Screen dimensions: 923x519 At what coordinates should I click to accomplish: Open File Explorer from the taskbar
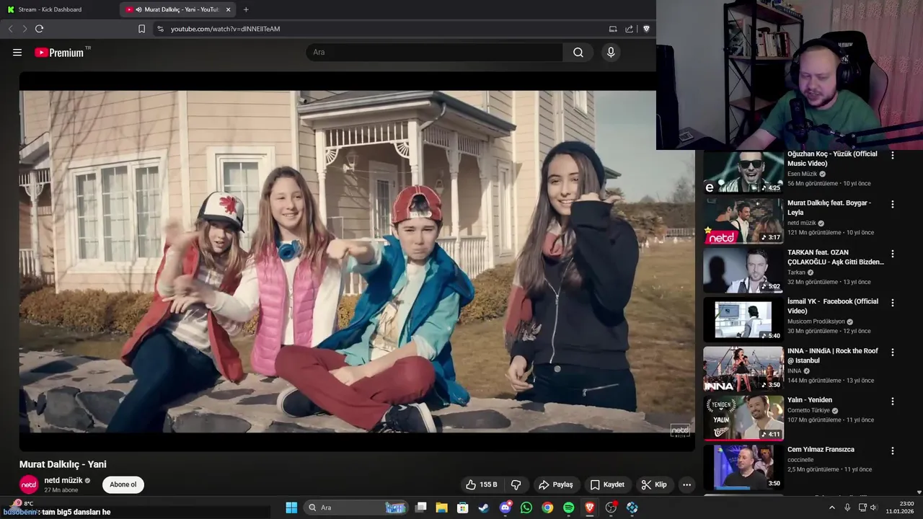(x=441, y=507)
